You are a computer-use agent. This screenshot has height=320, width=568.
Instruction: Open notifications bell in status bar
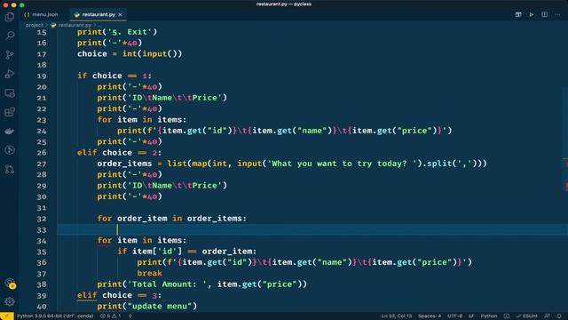pos(559,316)
